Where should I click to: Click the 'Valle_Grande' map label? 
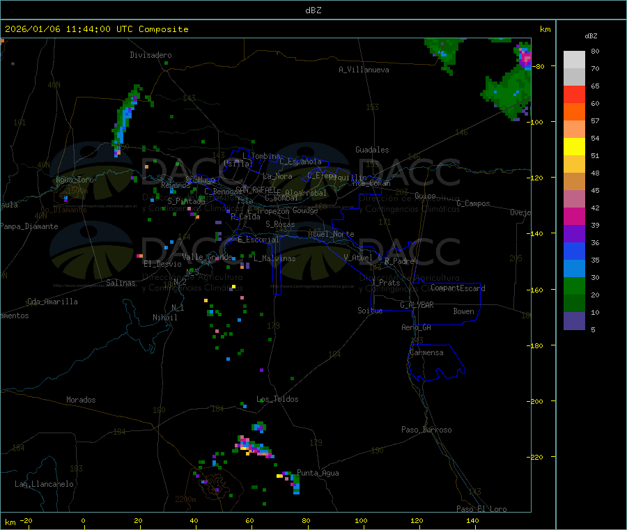point(207,257)
